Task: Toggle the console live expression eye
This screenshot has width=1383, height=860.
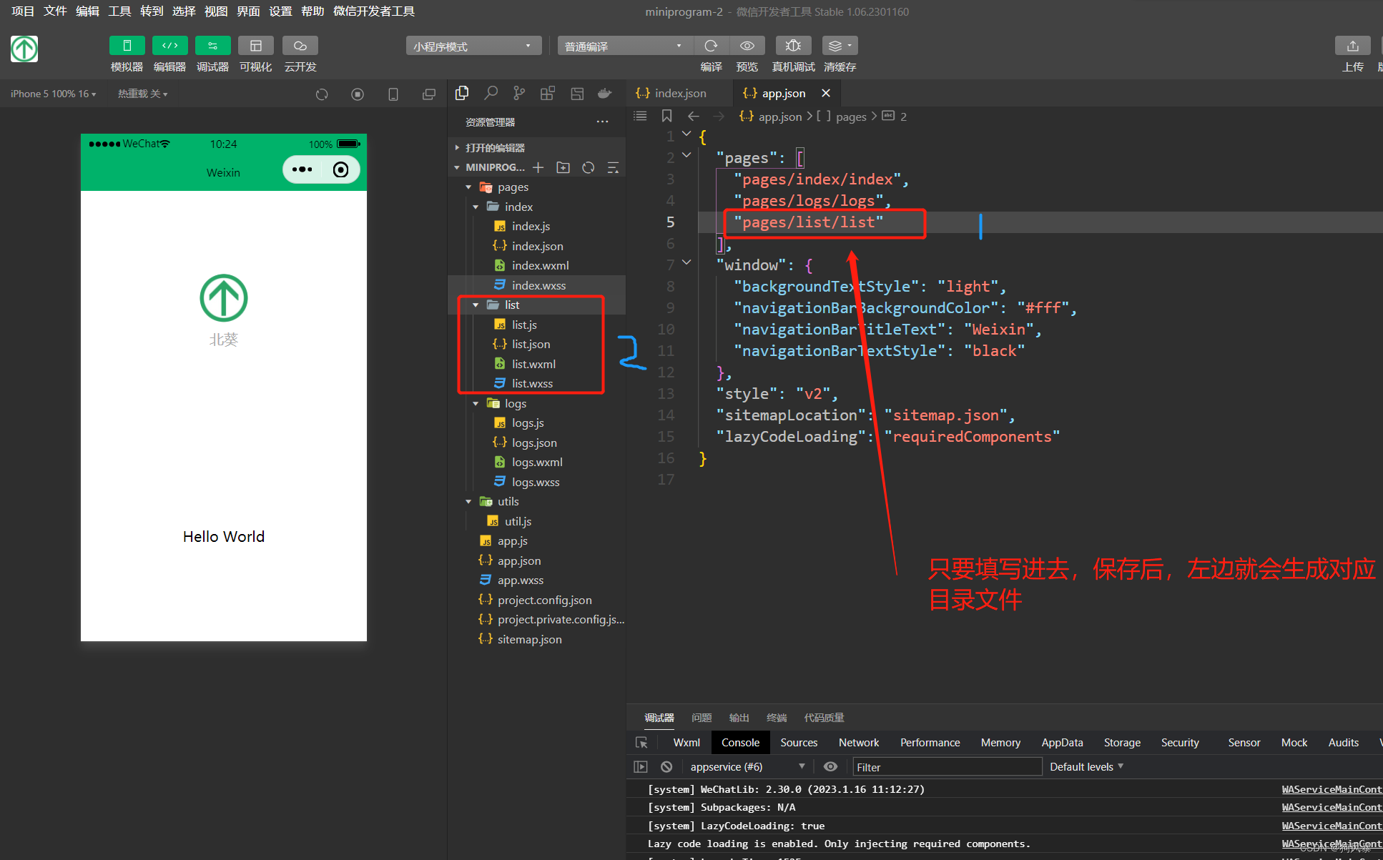Action: pos(830,766)
